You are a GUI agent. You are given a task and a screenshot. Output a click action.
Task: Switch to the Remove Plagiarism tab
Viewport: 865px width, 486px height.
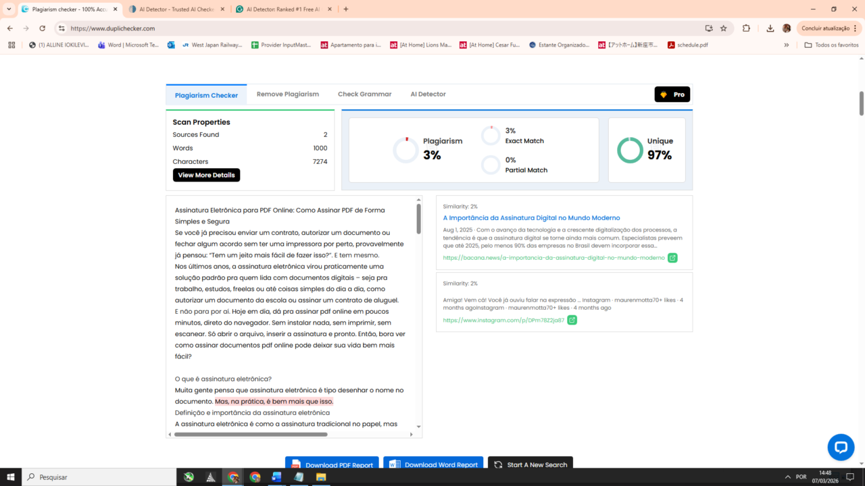click(x=287, y=94)
